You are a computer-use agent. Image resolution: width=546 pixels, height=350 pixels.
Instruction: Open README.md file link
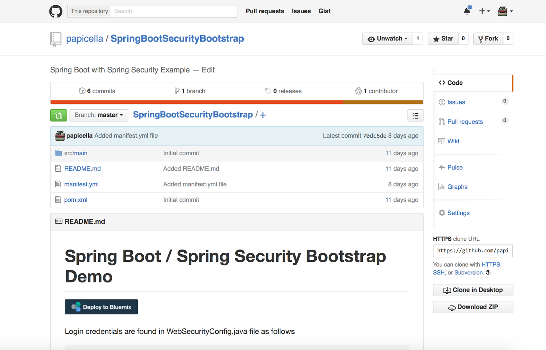click(x=83, y=169)
